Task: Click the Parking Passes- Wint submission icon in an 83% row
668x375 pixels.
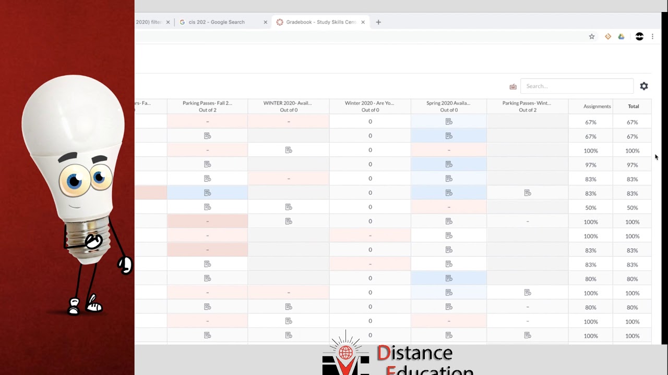Action: [x=528, y=193]
